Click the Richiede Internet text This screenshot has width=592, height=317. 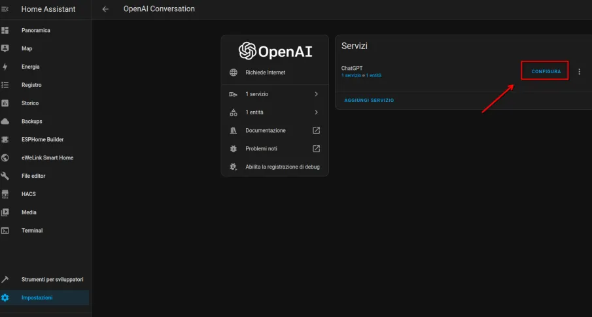pyautogui.click(x=266, y=73)
